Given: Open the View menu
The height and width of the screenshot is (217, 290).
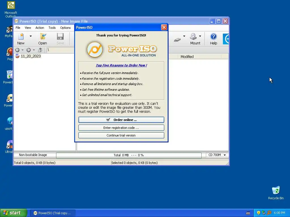Looking at the screenshot, I should pos(28,28).
